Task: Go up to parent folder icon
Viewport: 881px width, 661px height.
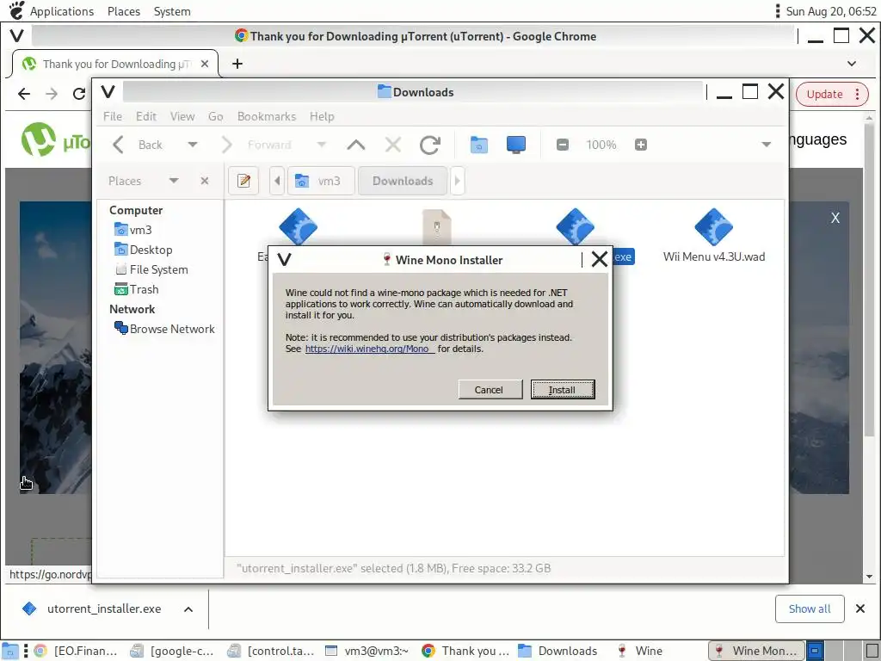Action: [355, 145]
